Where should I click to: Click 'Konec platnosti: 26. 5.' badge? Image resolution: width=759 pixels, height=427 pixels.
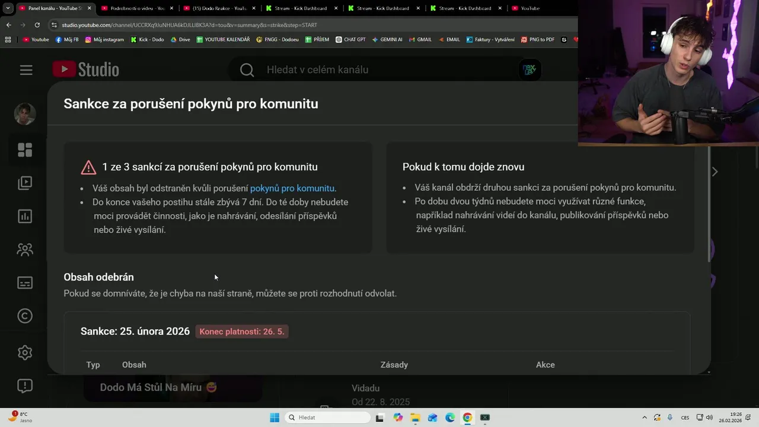coord(242,332)
